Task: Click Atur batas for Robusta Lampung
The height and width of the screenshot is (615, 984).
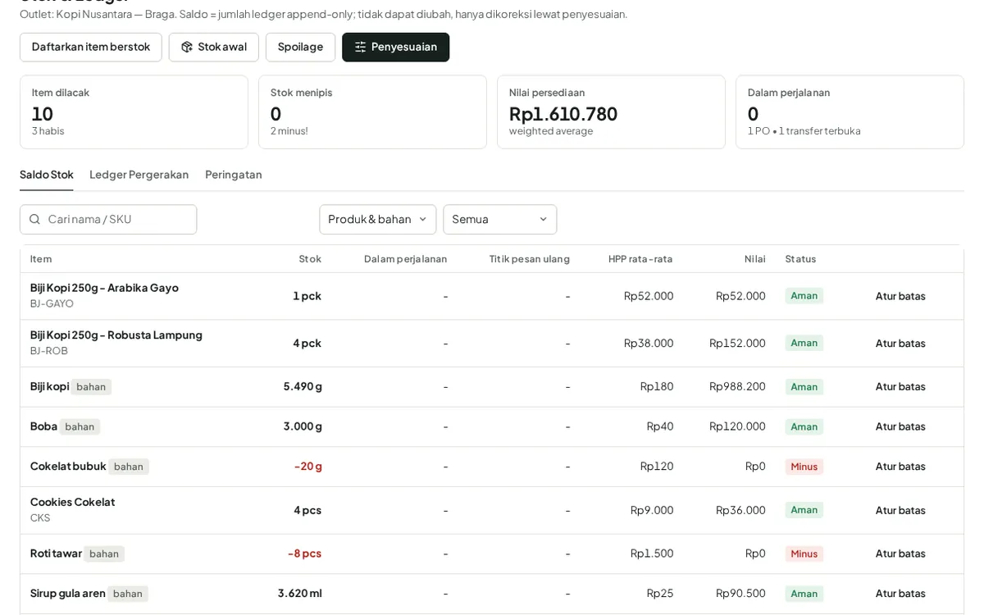Action: point(900,344)
